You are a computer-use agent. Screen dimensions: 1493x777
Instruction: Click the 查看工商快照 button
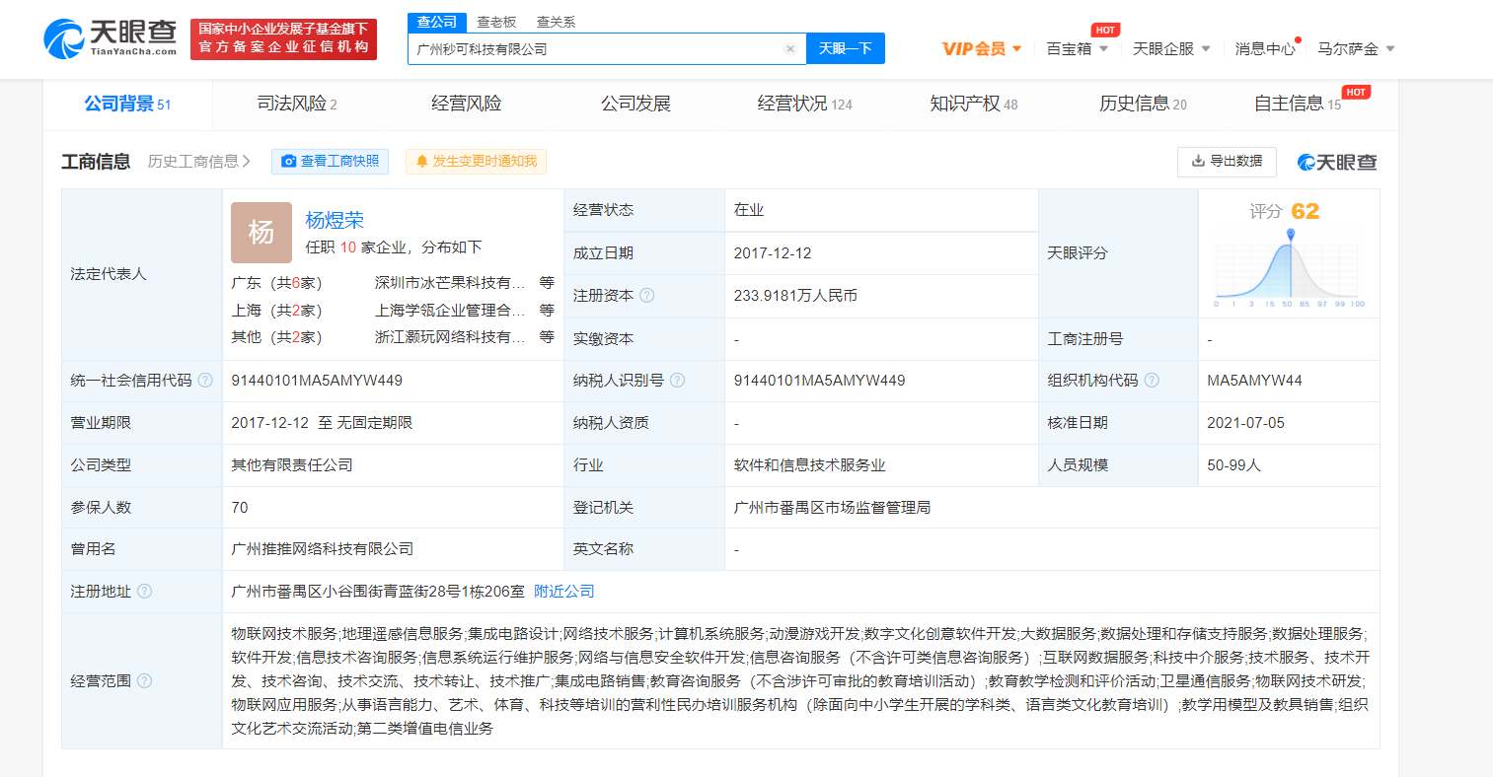pos(331,162)
